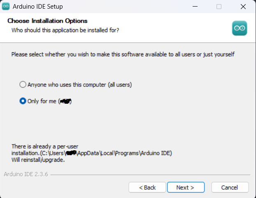The height and width of the screenshot is (198, 256).
Task: Click the Arduino icon in the title bar
Action: pyautogui.click(x=6, y=7)
